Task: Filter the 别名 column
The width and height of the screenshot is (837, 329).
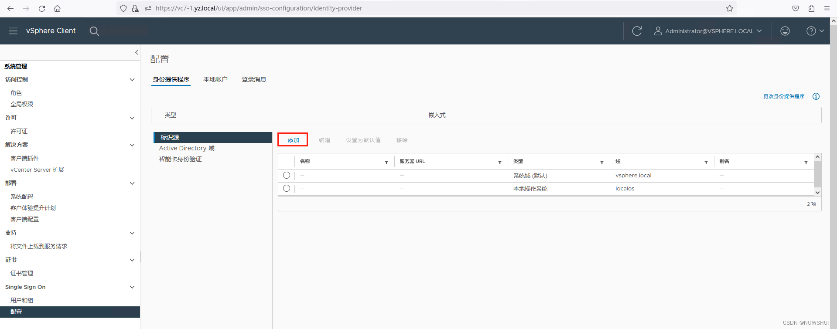Action: point(806,162)
